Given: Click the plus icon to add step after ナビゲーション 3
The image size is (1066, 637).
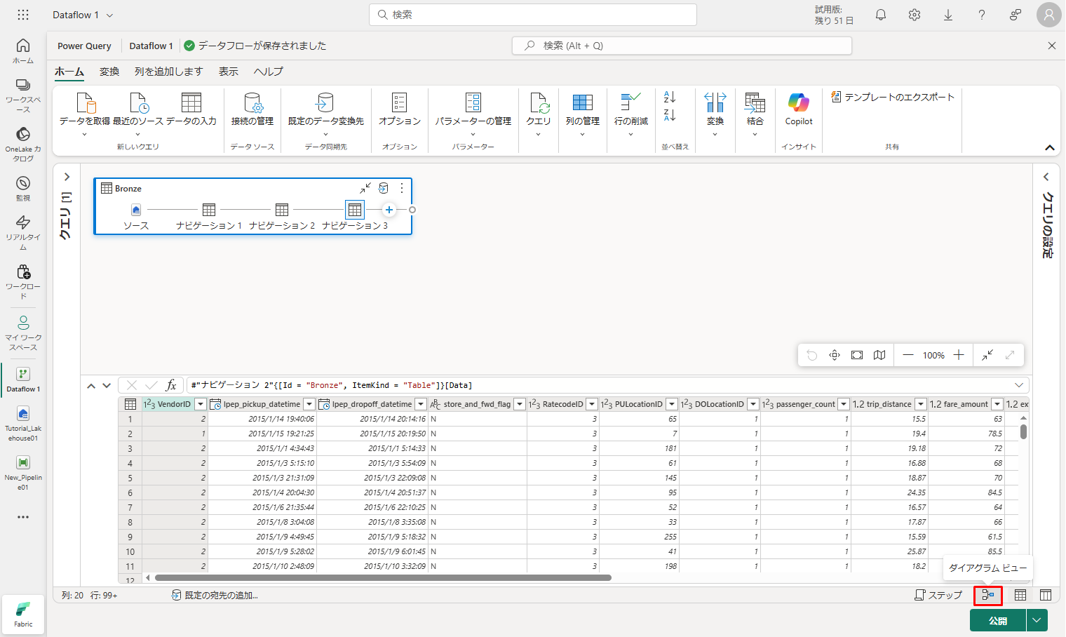Looking at the screenshot, I should (389, 210).
